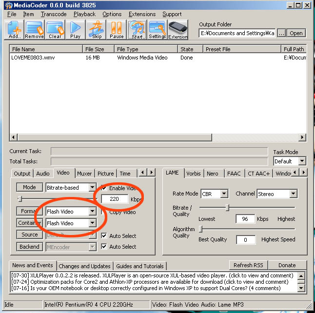Viewport: 315px width, 313px height.
Task: Click the Play toolbar icon
Action: 76,30
